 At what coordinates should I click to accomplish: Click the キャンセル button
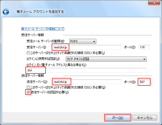pyautogui.click(x=145, y=117)
